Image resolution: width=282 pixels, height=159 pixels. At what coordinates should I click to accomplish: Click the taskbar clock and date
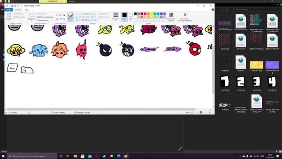pyautogui.click(x=270, y=156)
